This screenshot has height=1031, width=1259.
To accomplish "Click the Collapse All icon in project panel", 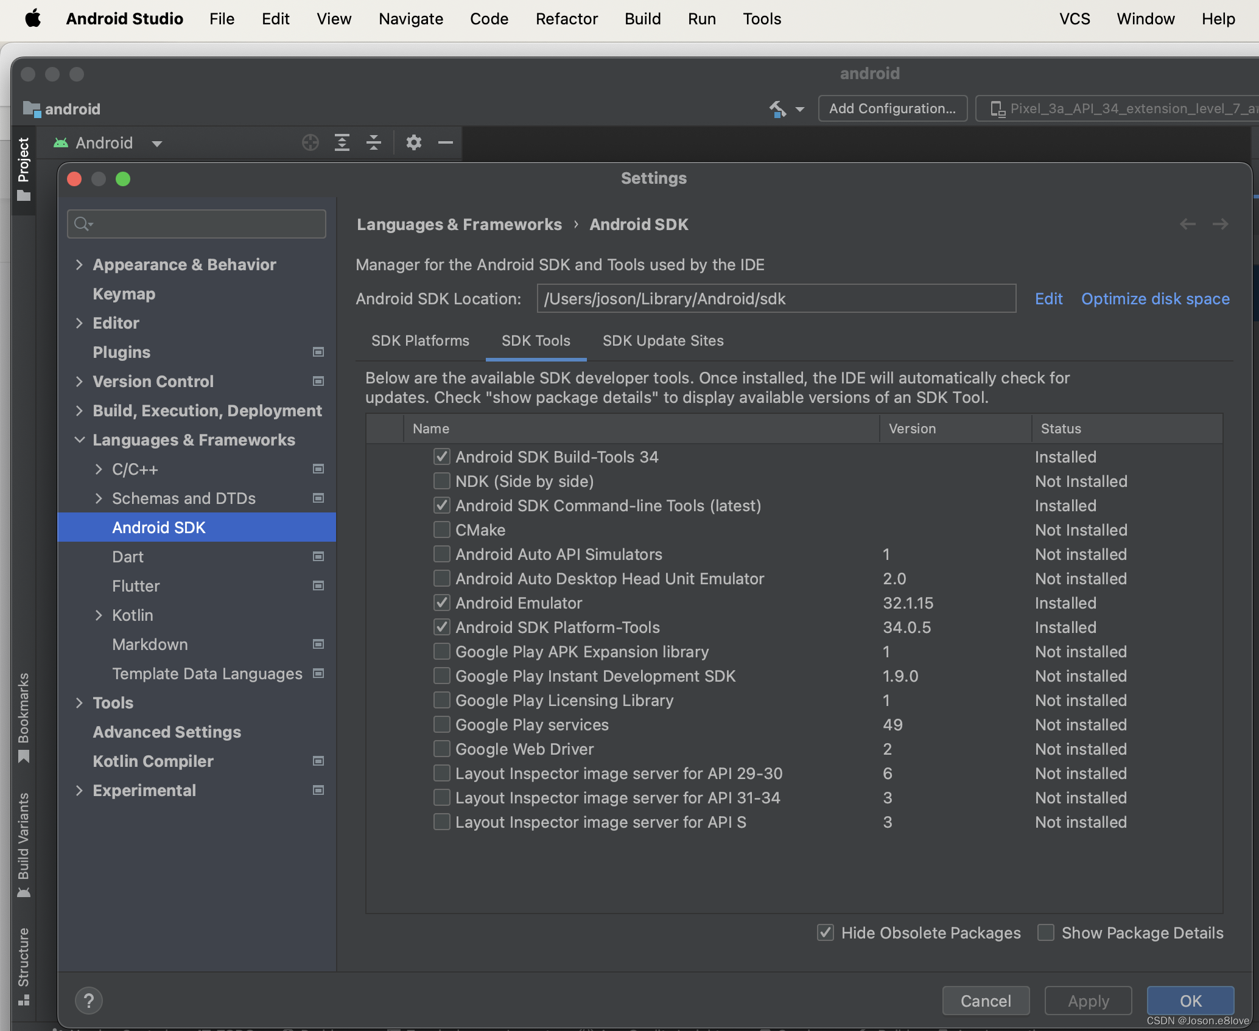I will [x=374, y=143].
